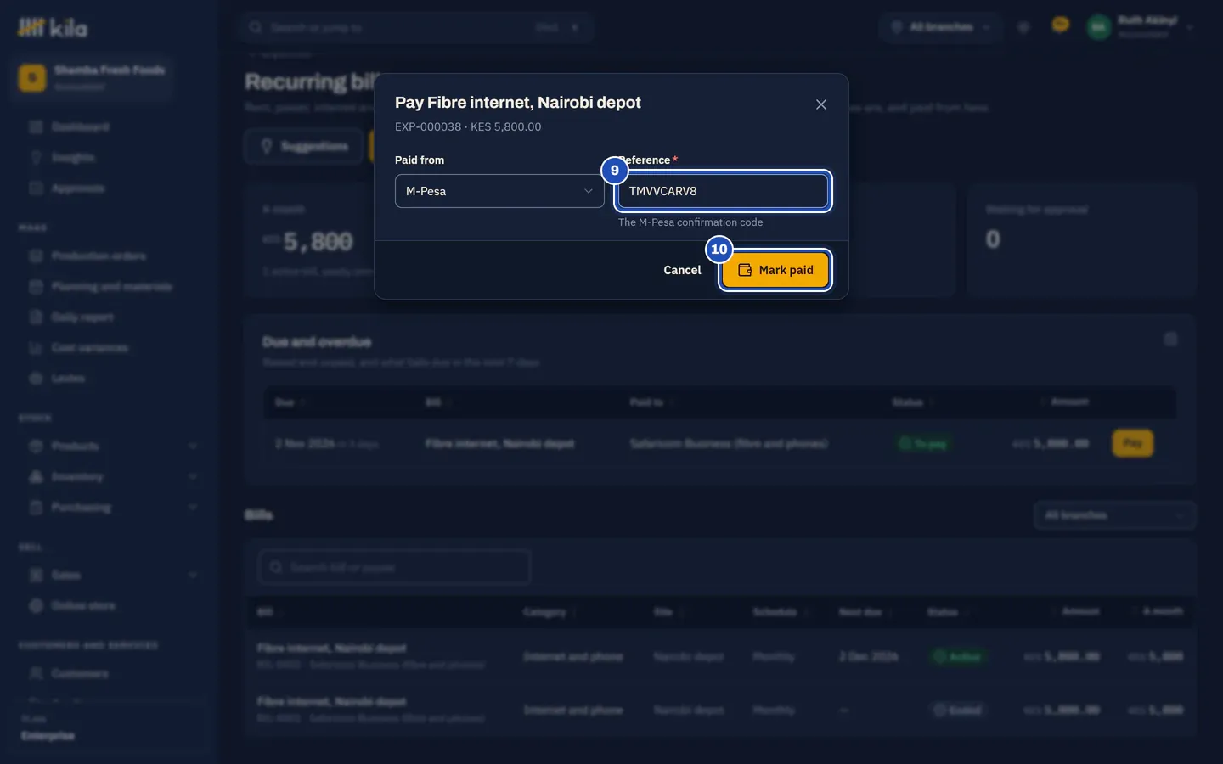Open Insights via its lightbulb icon
1223x764 pixels.
point(36,158)
